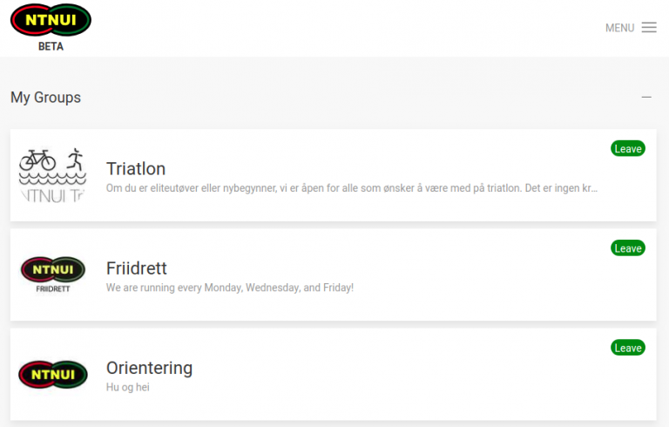Viewport: 669px width, 427px height.
Task: Click the Friidrett NTNUI group logo
Action: tap(53, 274)
